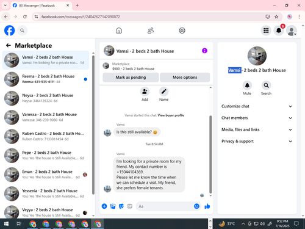
Task: Open more actions with the blue plus icon
Action: tap(104, 206)
